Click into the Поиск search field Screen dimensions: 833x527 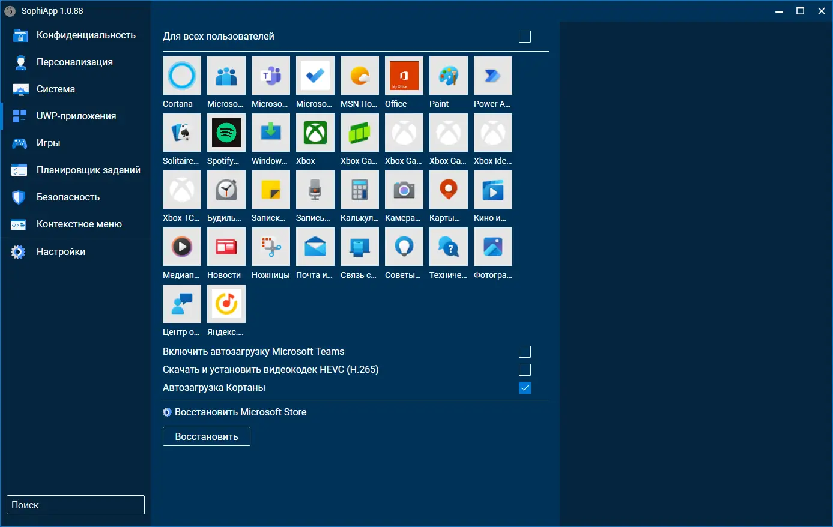coord(76,505)
